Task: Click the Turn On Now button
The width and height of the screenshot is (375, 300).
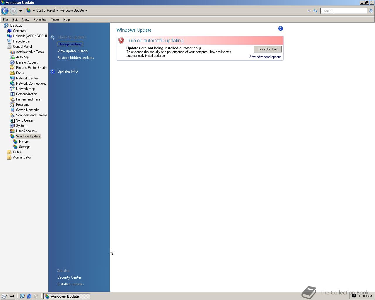Action: tap(267, 49)
